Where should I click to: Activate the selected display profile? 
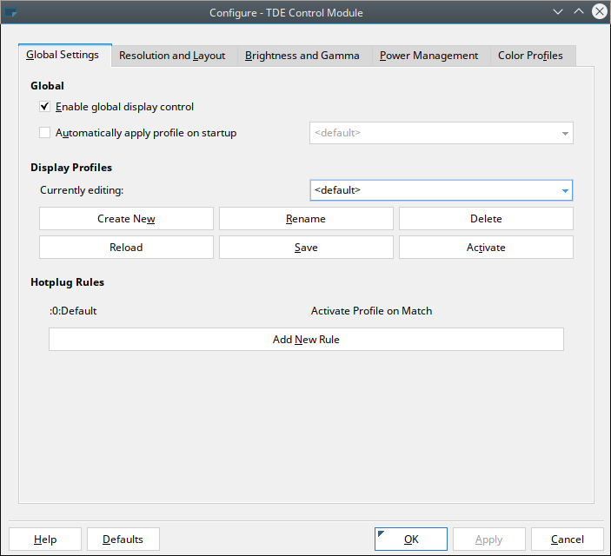[x=486, y=248]
